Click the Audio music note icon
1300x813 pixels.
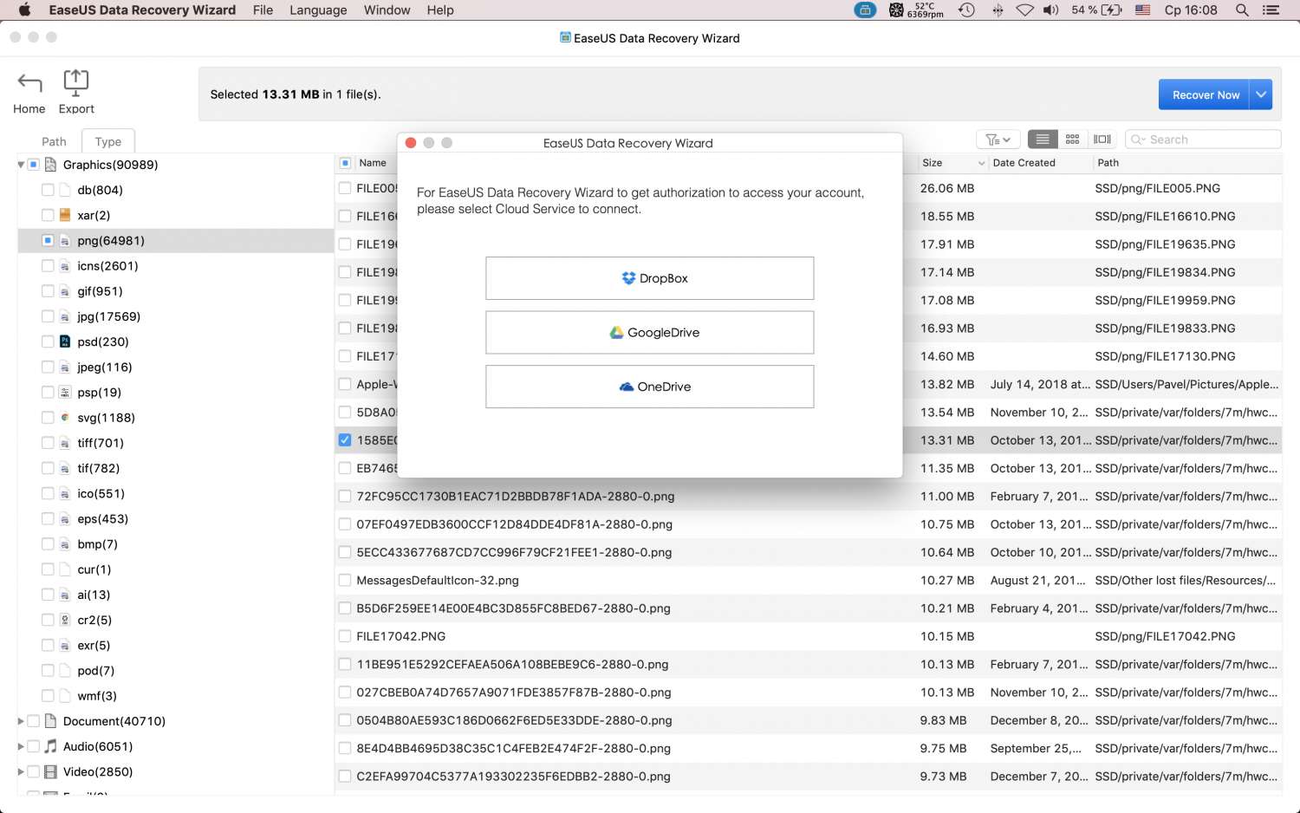[50, 746]
